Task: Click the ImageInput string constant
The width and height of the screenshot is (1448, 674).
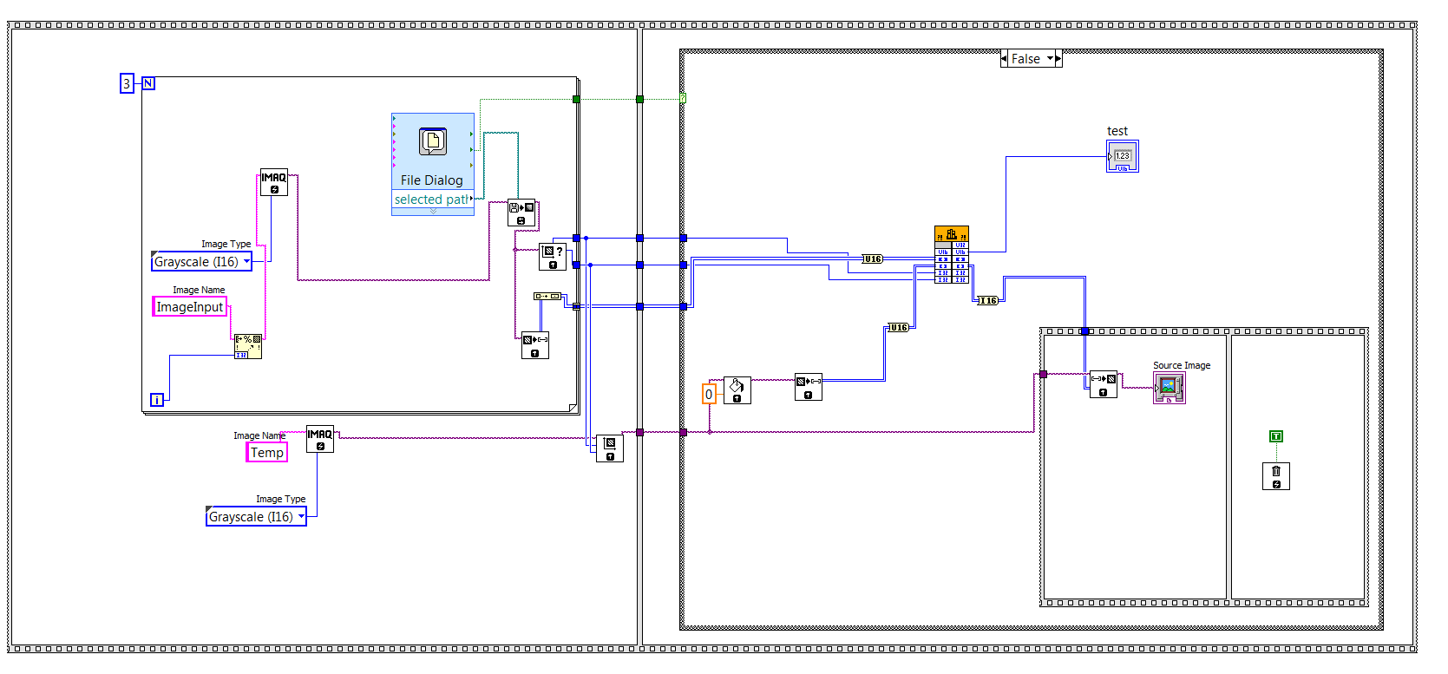Action: coord(190,307)
